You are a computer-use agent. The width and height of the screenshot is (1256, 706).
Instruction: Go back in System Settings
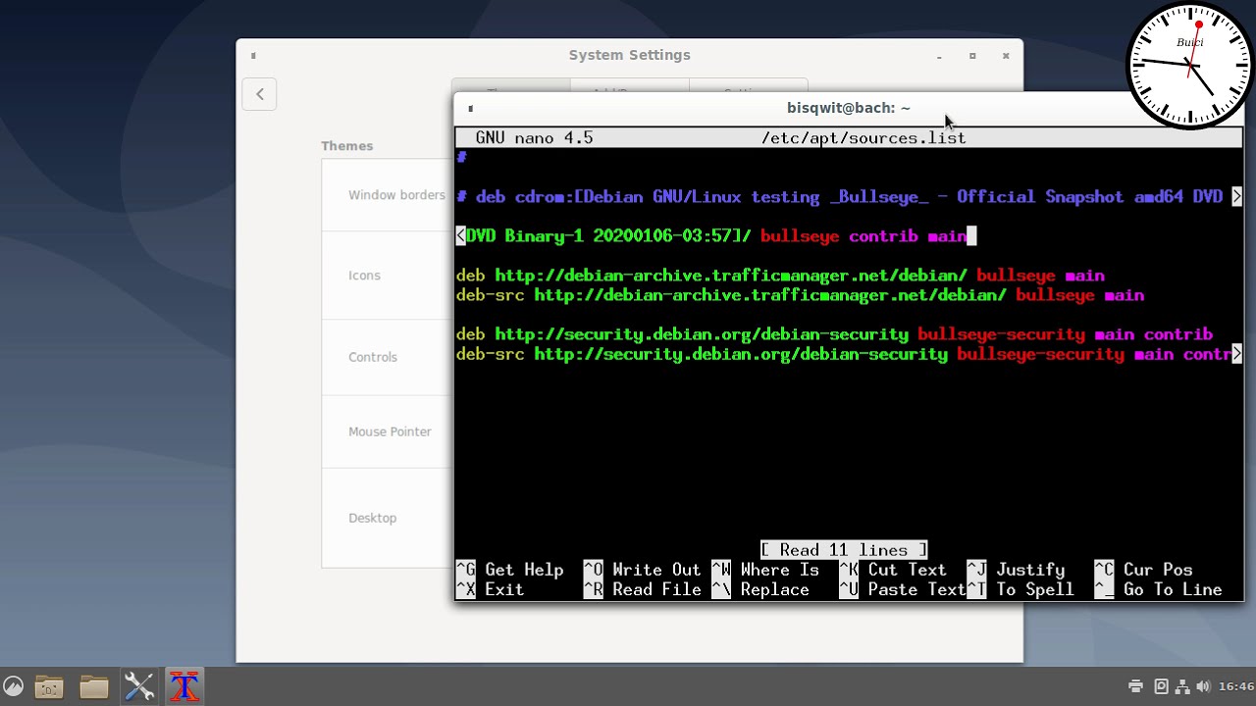coord(260,94)
